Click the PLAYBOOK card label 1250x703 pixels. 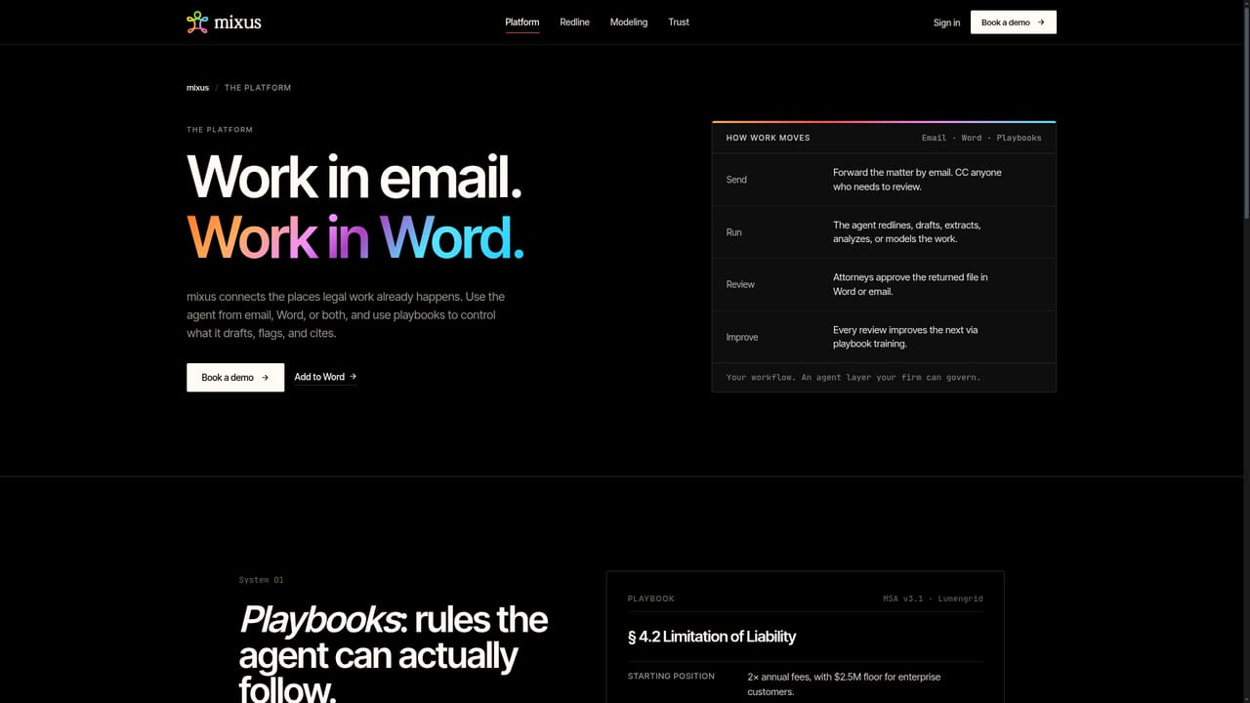click(x=650, y=599)
